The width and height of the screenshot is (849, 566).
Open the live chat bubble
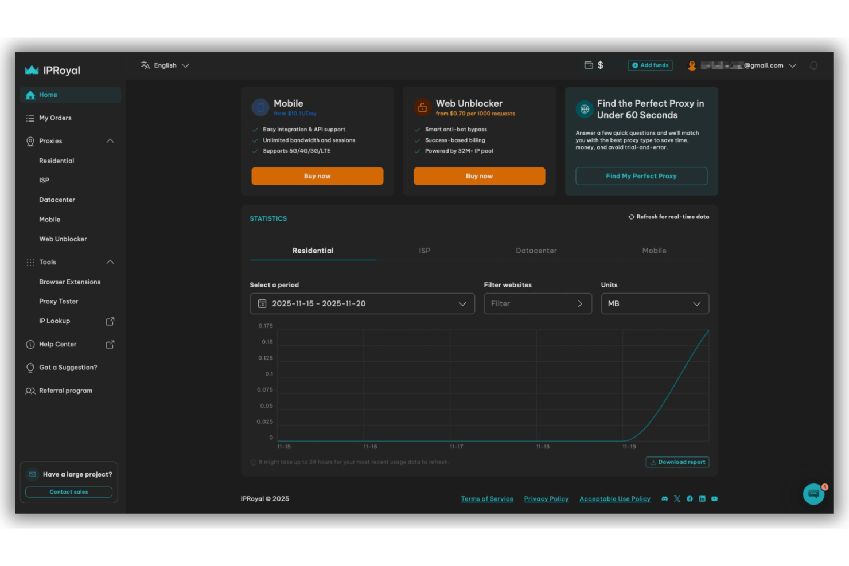pyautogui.click(x=813, y=494)
